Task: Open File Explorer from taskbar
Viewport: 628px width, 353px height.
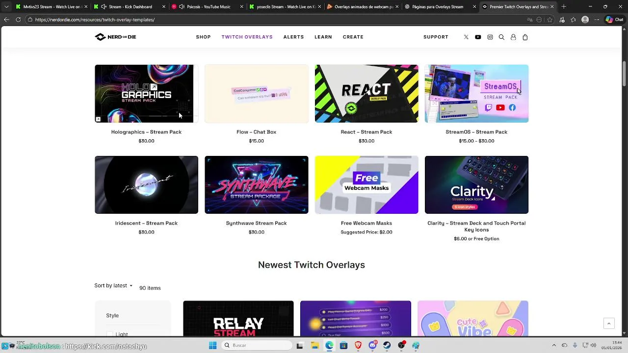Action: [x=314, y=345]
